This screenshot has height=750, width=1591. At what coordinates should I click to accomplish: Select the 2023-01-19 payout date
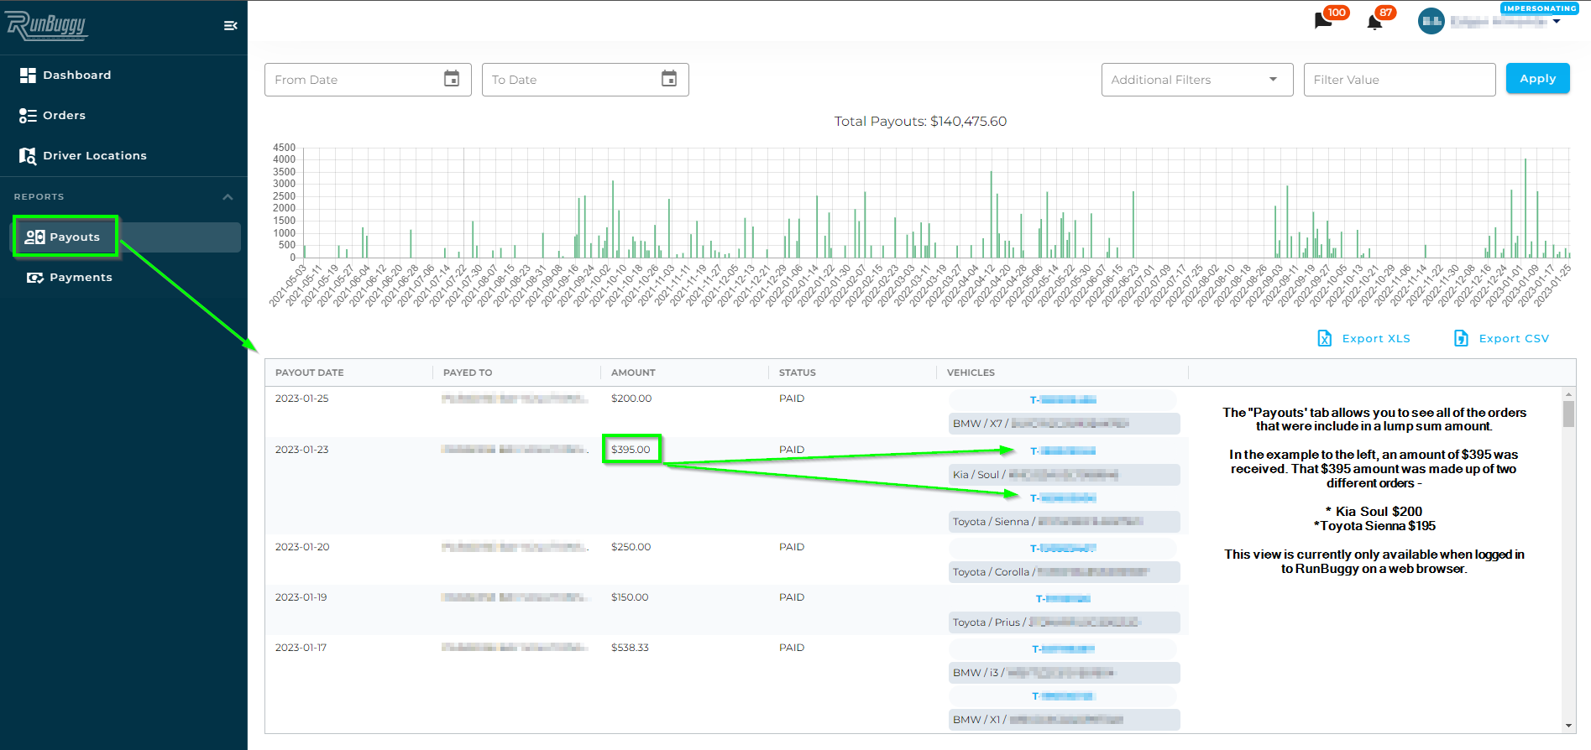coord(301,597)
